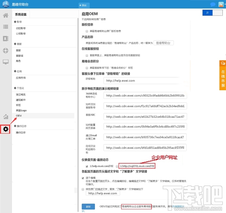Check the 易维会员积分 hide tag checkbox
The height and width of the screenshot is (213, 226).
87,68
